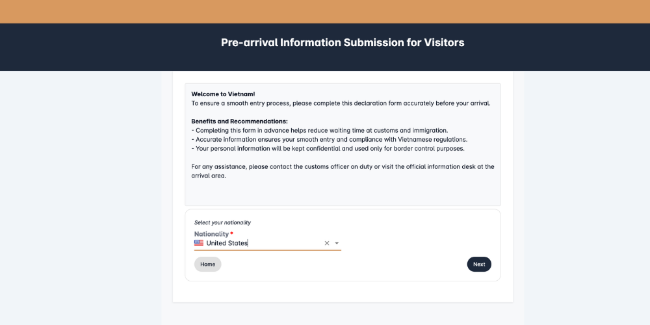Image resolution: width=650 pixels, height=325 pixels.
Task: Click the "Welcome to Vietnam!" heading
Action: point(223,94)
